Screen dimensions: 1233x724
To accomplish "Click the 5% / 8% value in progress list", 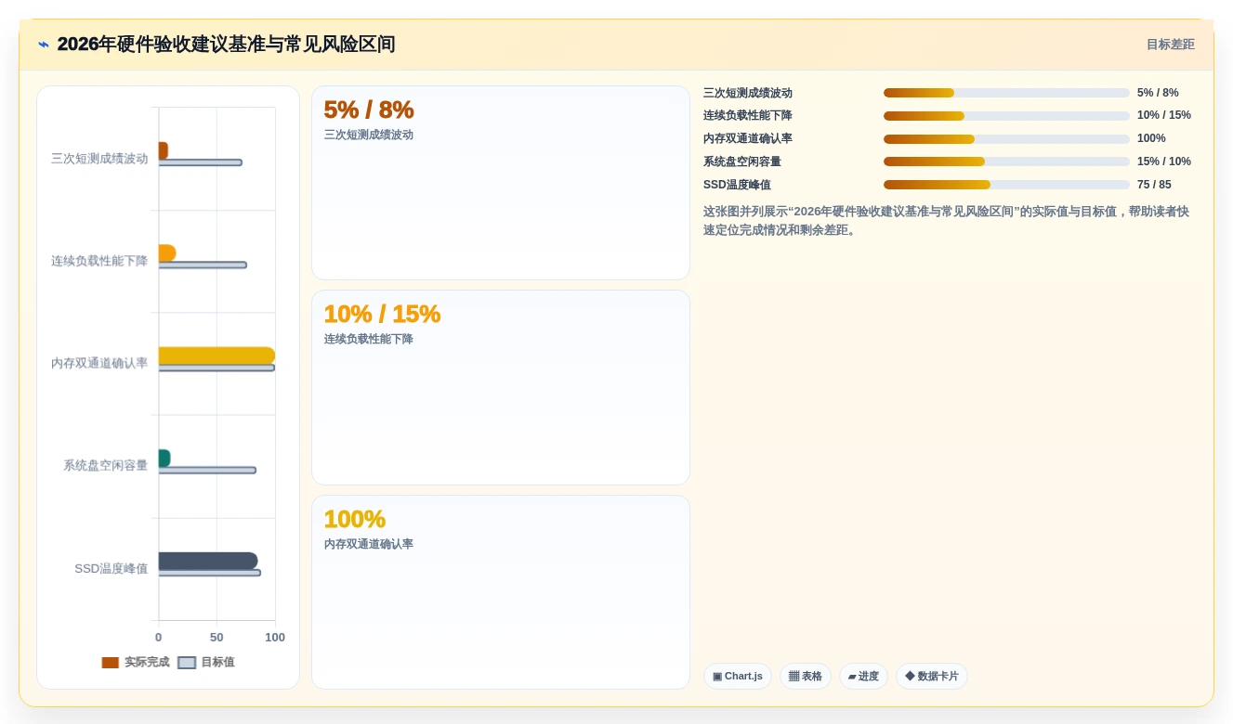I will [x=1158, y=93].
